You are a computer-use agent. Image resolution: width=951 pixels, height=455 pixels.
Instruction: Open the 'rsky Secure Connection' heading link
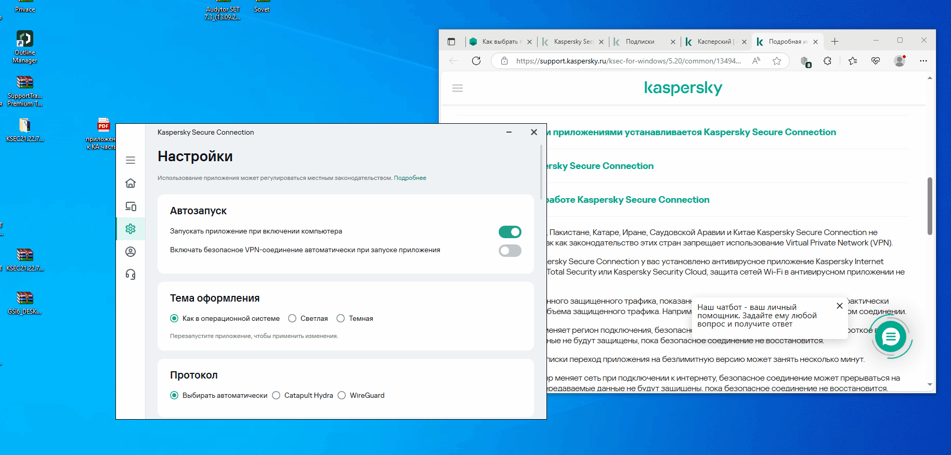[600, 166]
